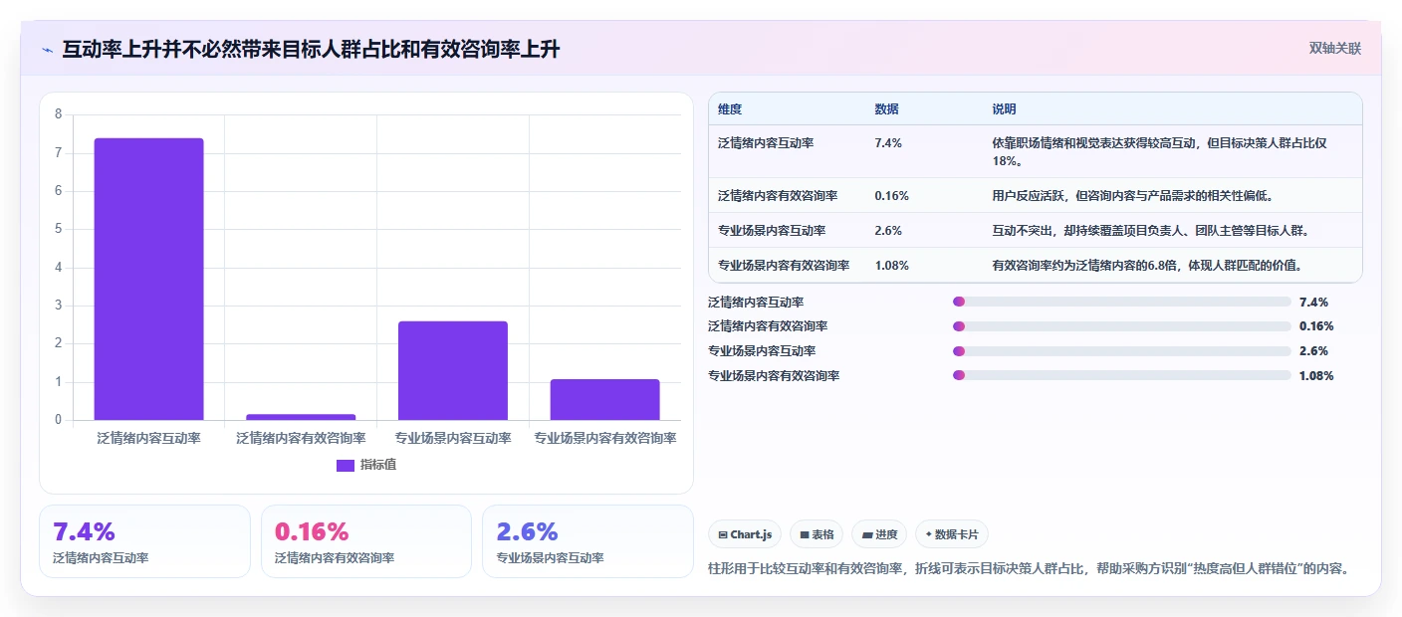Select the 数据卡片 tag chip
1402x617 pixels.
[951, 534]
